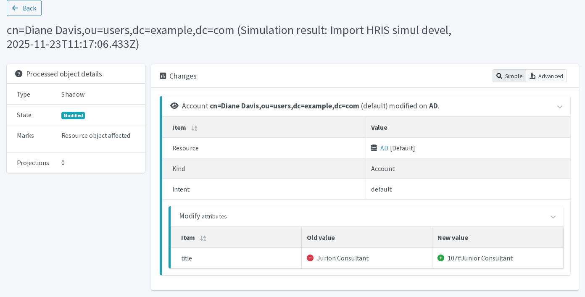Select the title attribute row

(187, 258)
